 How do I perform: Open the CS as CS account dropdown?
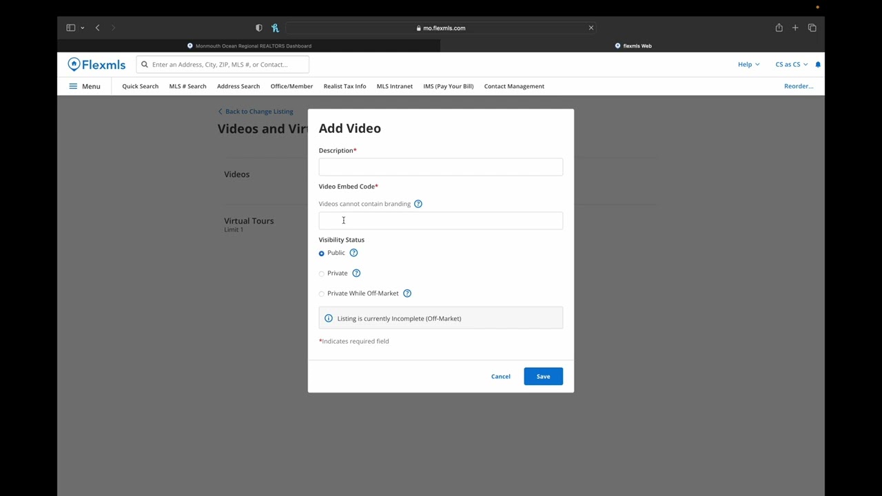[791, 65]
